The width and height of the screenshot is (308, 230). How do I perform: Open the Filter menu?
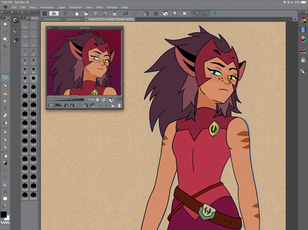99,8
